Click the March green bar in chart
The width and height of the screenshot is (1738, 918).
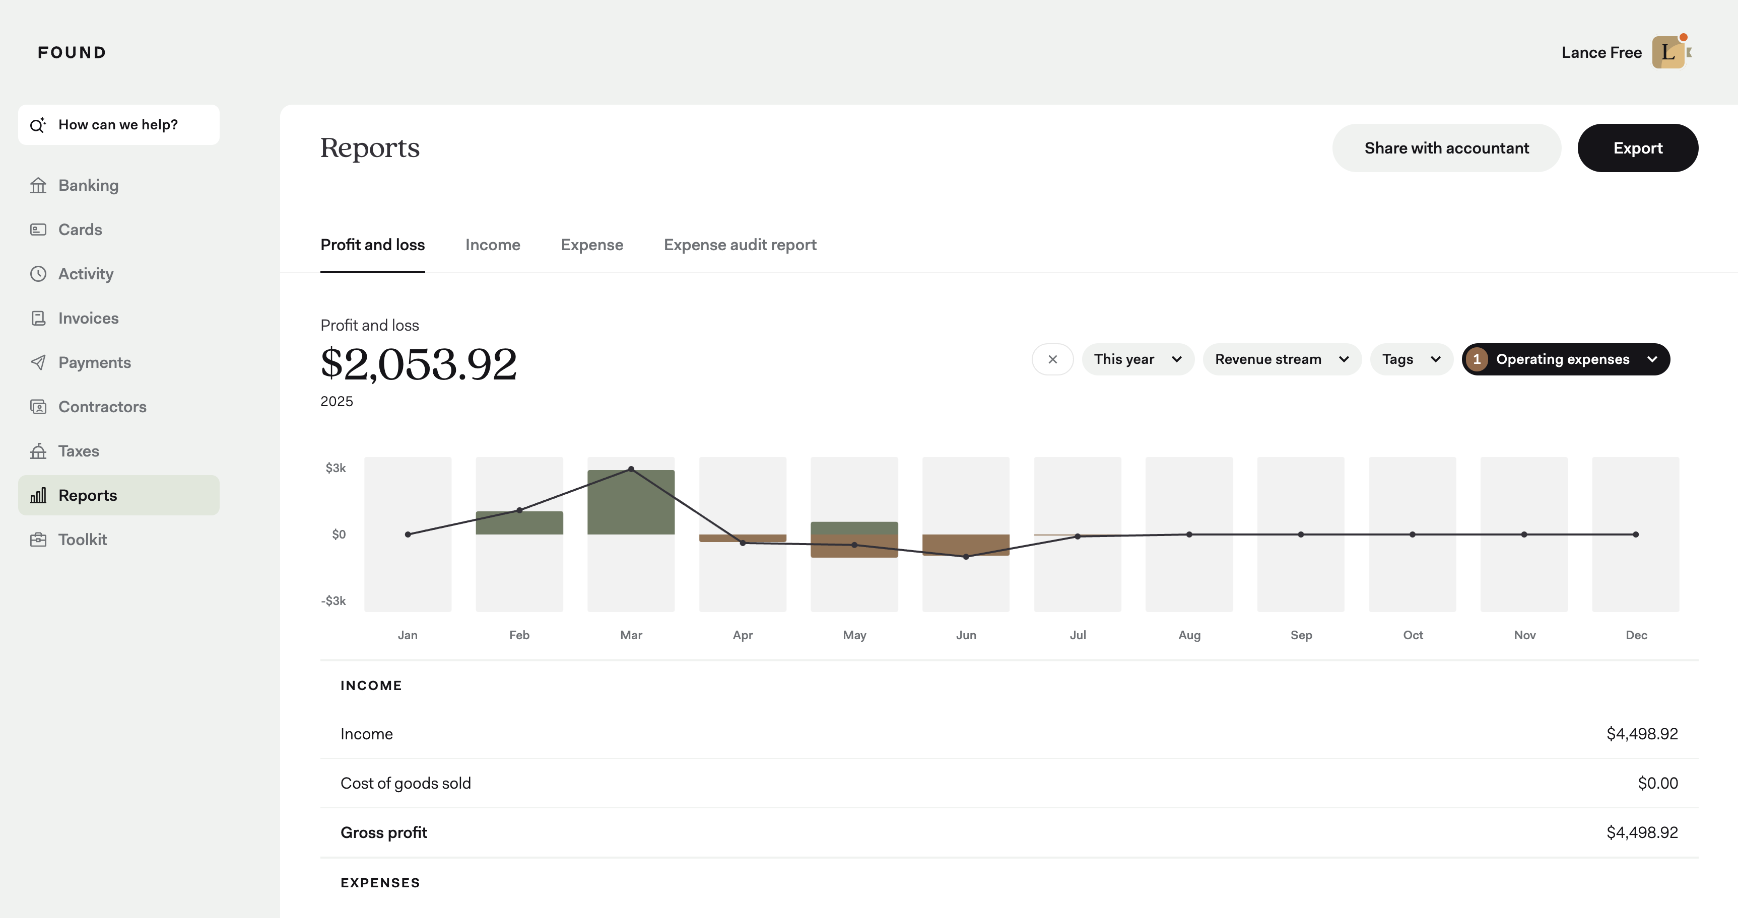point(631,502)
